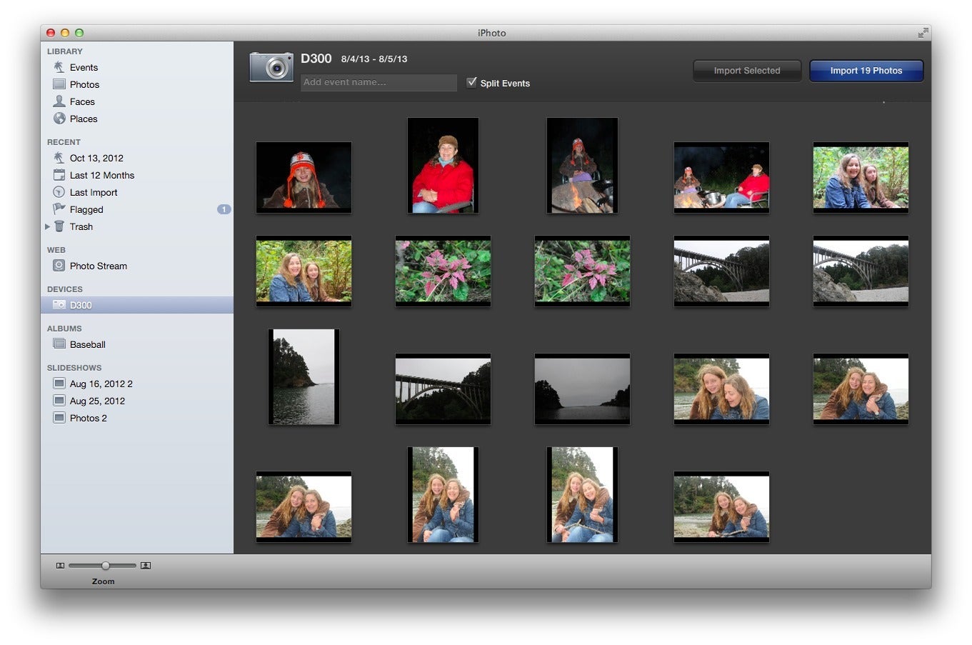Select the D300 device entry
The height and width of the screenshot is (645, 972).
(x=137, y=305)
